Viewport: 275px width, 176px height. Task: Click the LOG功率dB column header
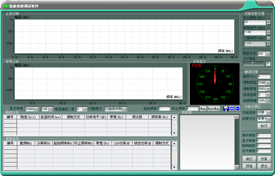click(x=122, y=143)
